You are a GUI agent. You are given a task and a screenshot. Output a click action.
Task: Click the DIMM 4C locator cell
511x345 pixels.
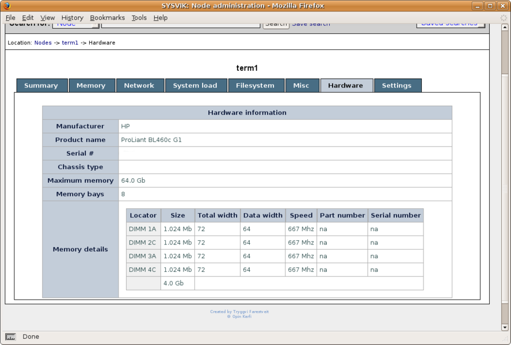[143, 270]
